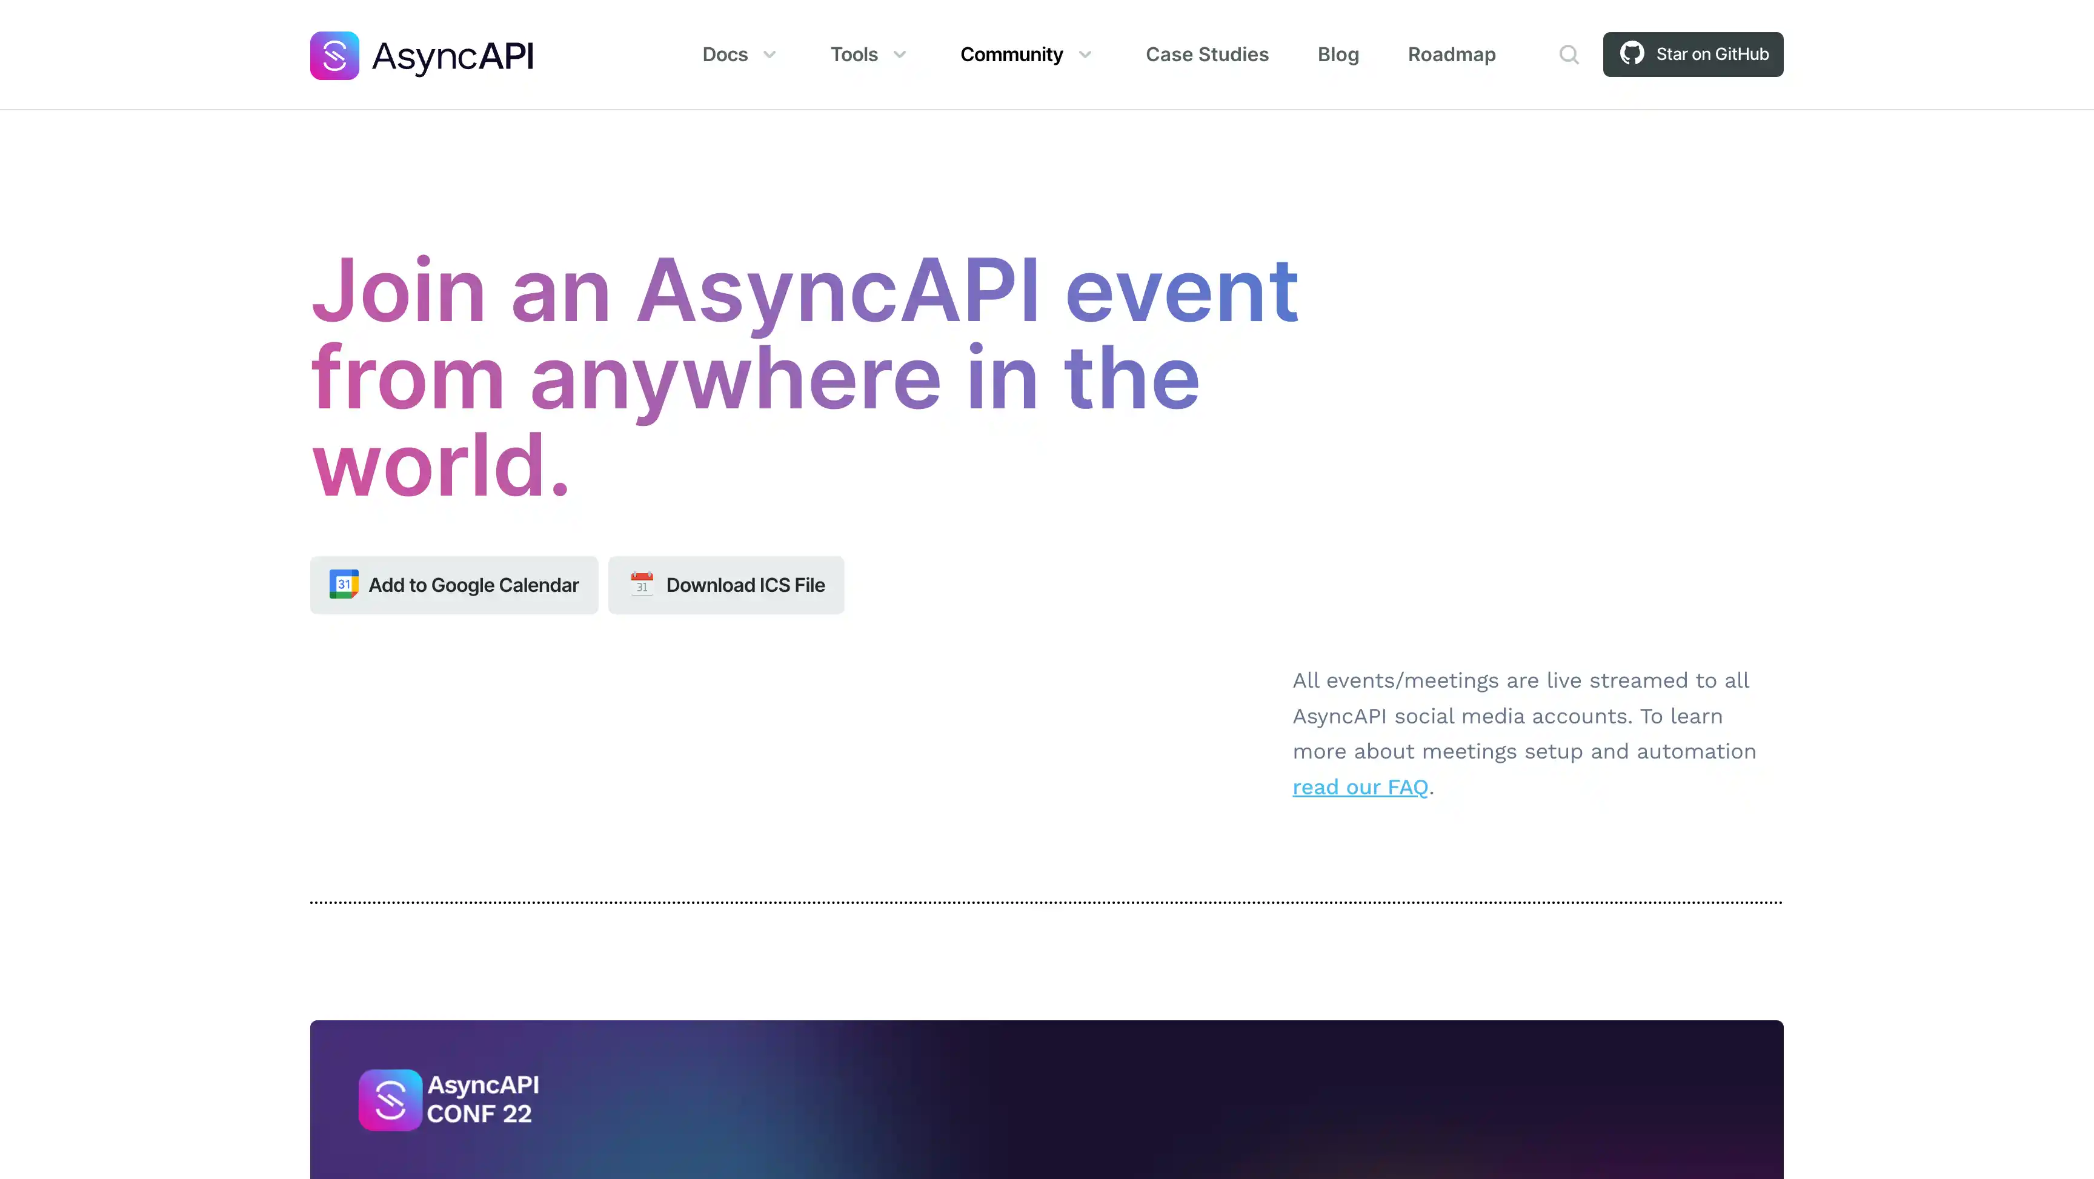Navigate to the Roadmap page
This screenshot has height=1179, width=2094.
pyautogui.click(x=1451, y=55)
